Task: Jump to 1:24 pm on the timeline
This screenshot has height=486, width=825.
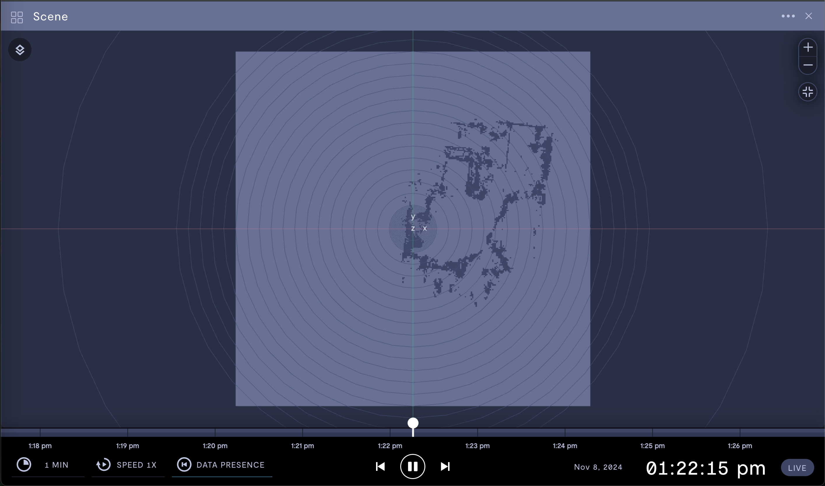Action: click(565, 446)
